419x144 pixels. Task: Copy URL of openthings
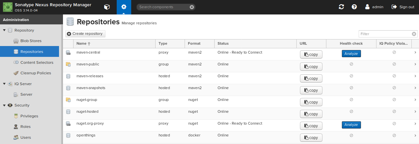click(x=311, y=137)
